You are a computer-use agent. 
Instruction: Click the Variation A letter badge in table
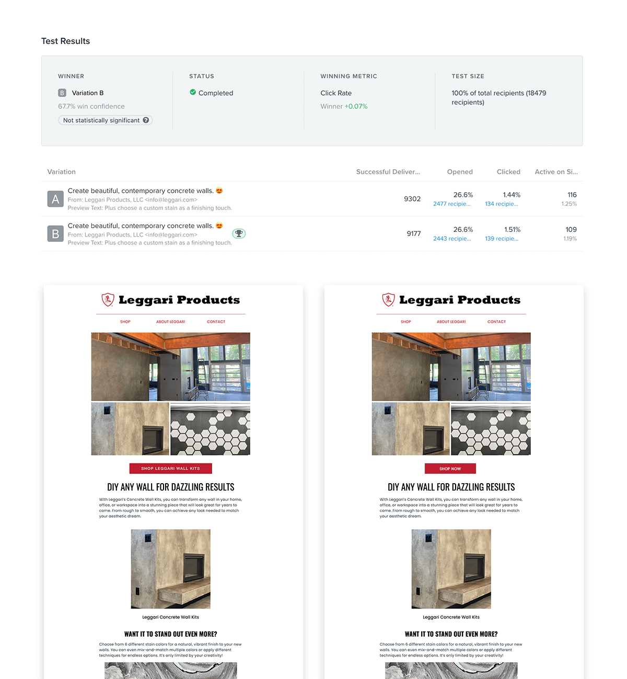pos(55,199)
